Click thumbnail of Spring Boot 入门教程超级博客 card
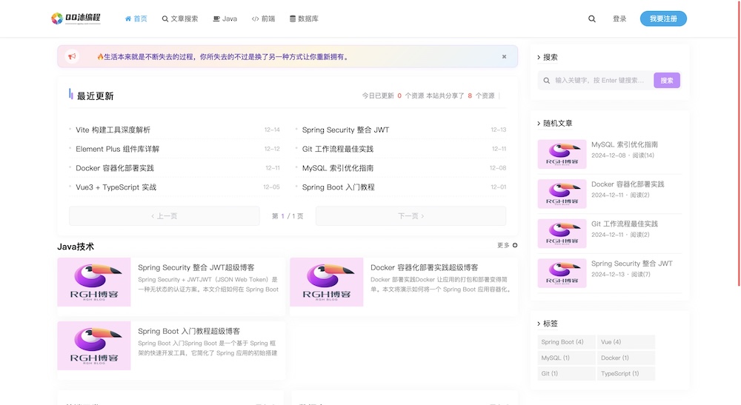 [x=94, y=346]
